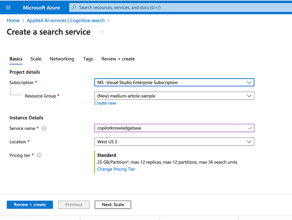Click the blue Review + create button
Viewport: 292px width, 220px height.
(x=30, y=205)
